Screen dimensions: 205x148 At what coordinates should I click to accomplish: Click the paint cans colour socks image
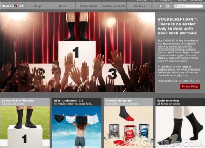(128, 127)
